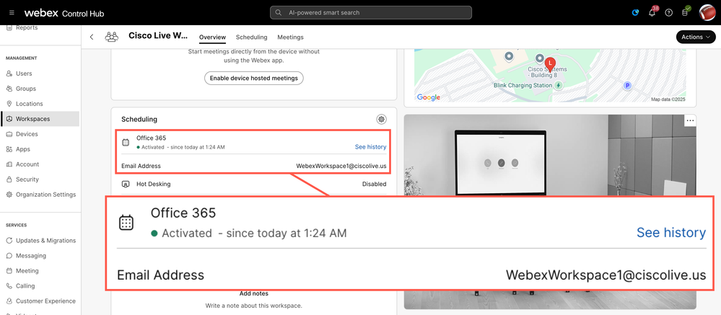Screen dimensions: 721x315
Task: Open Groups in the sidebar
Action: 25,89
